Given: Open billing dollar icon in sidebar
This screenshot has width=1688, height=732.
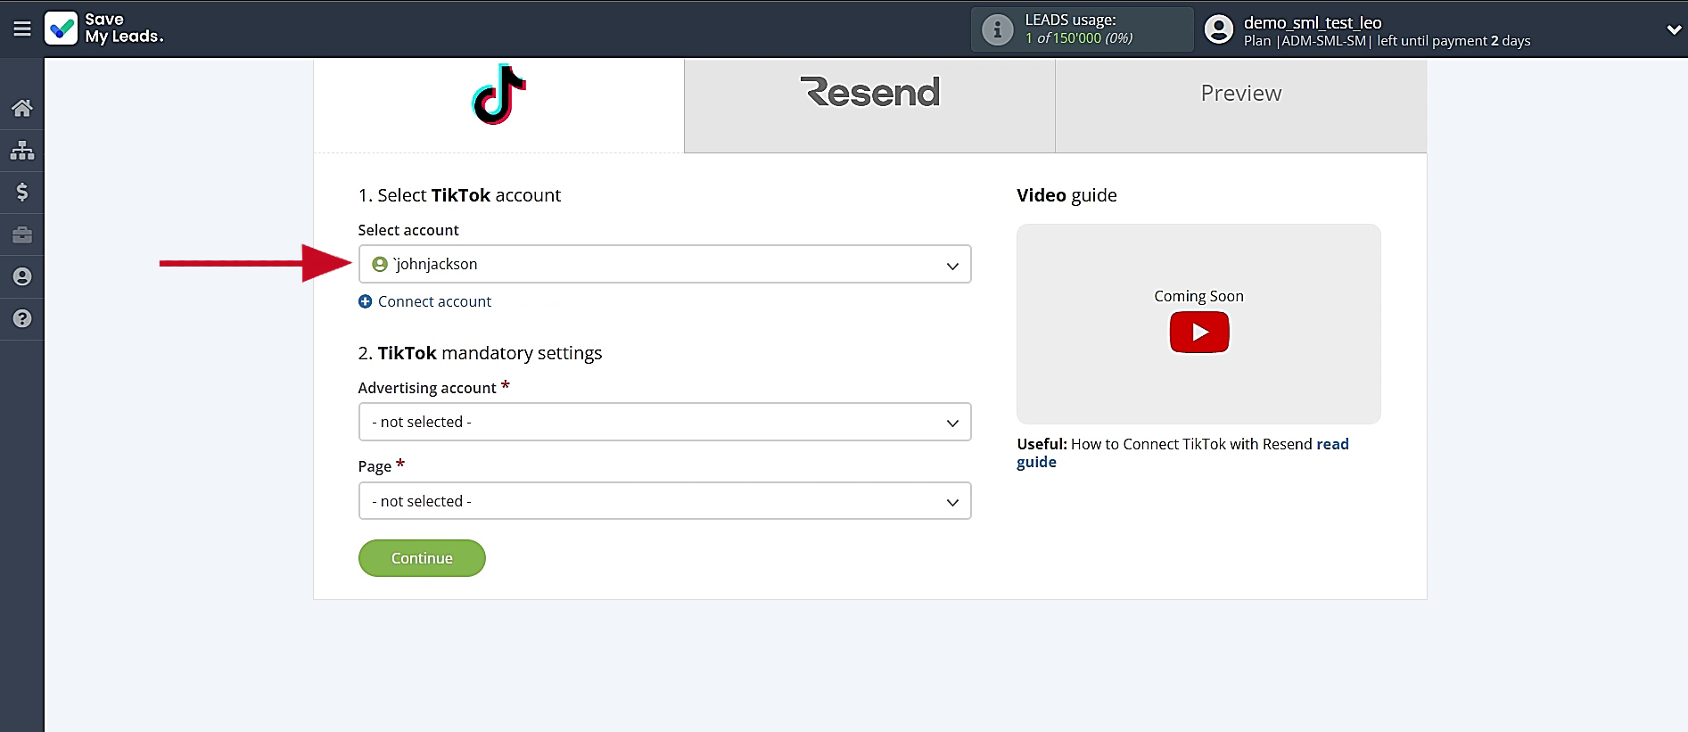Looking at the screenshot, I should pos(22,192).
